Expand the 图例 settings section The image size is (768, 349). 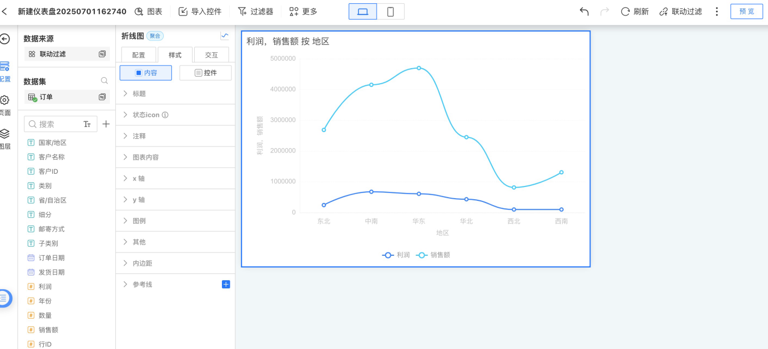(139, 221)
